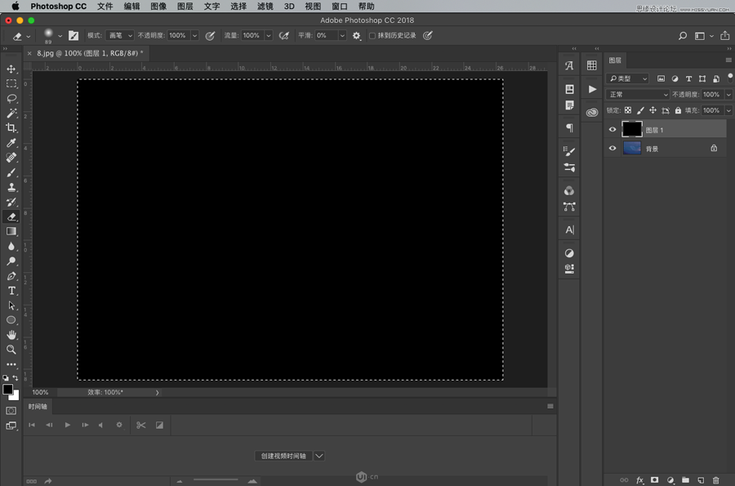This screenshot has width=735, height=486.
Task: Click the foreground color swatch
Action: point(7,390)
